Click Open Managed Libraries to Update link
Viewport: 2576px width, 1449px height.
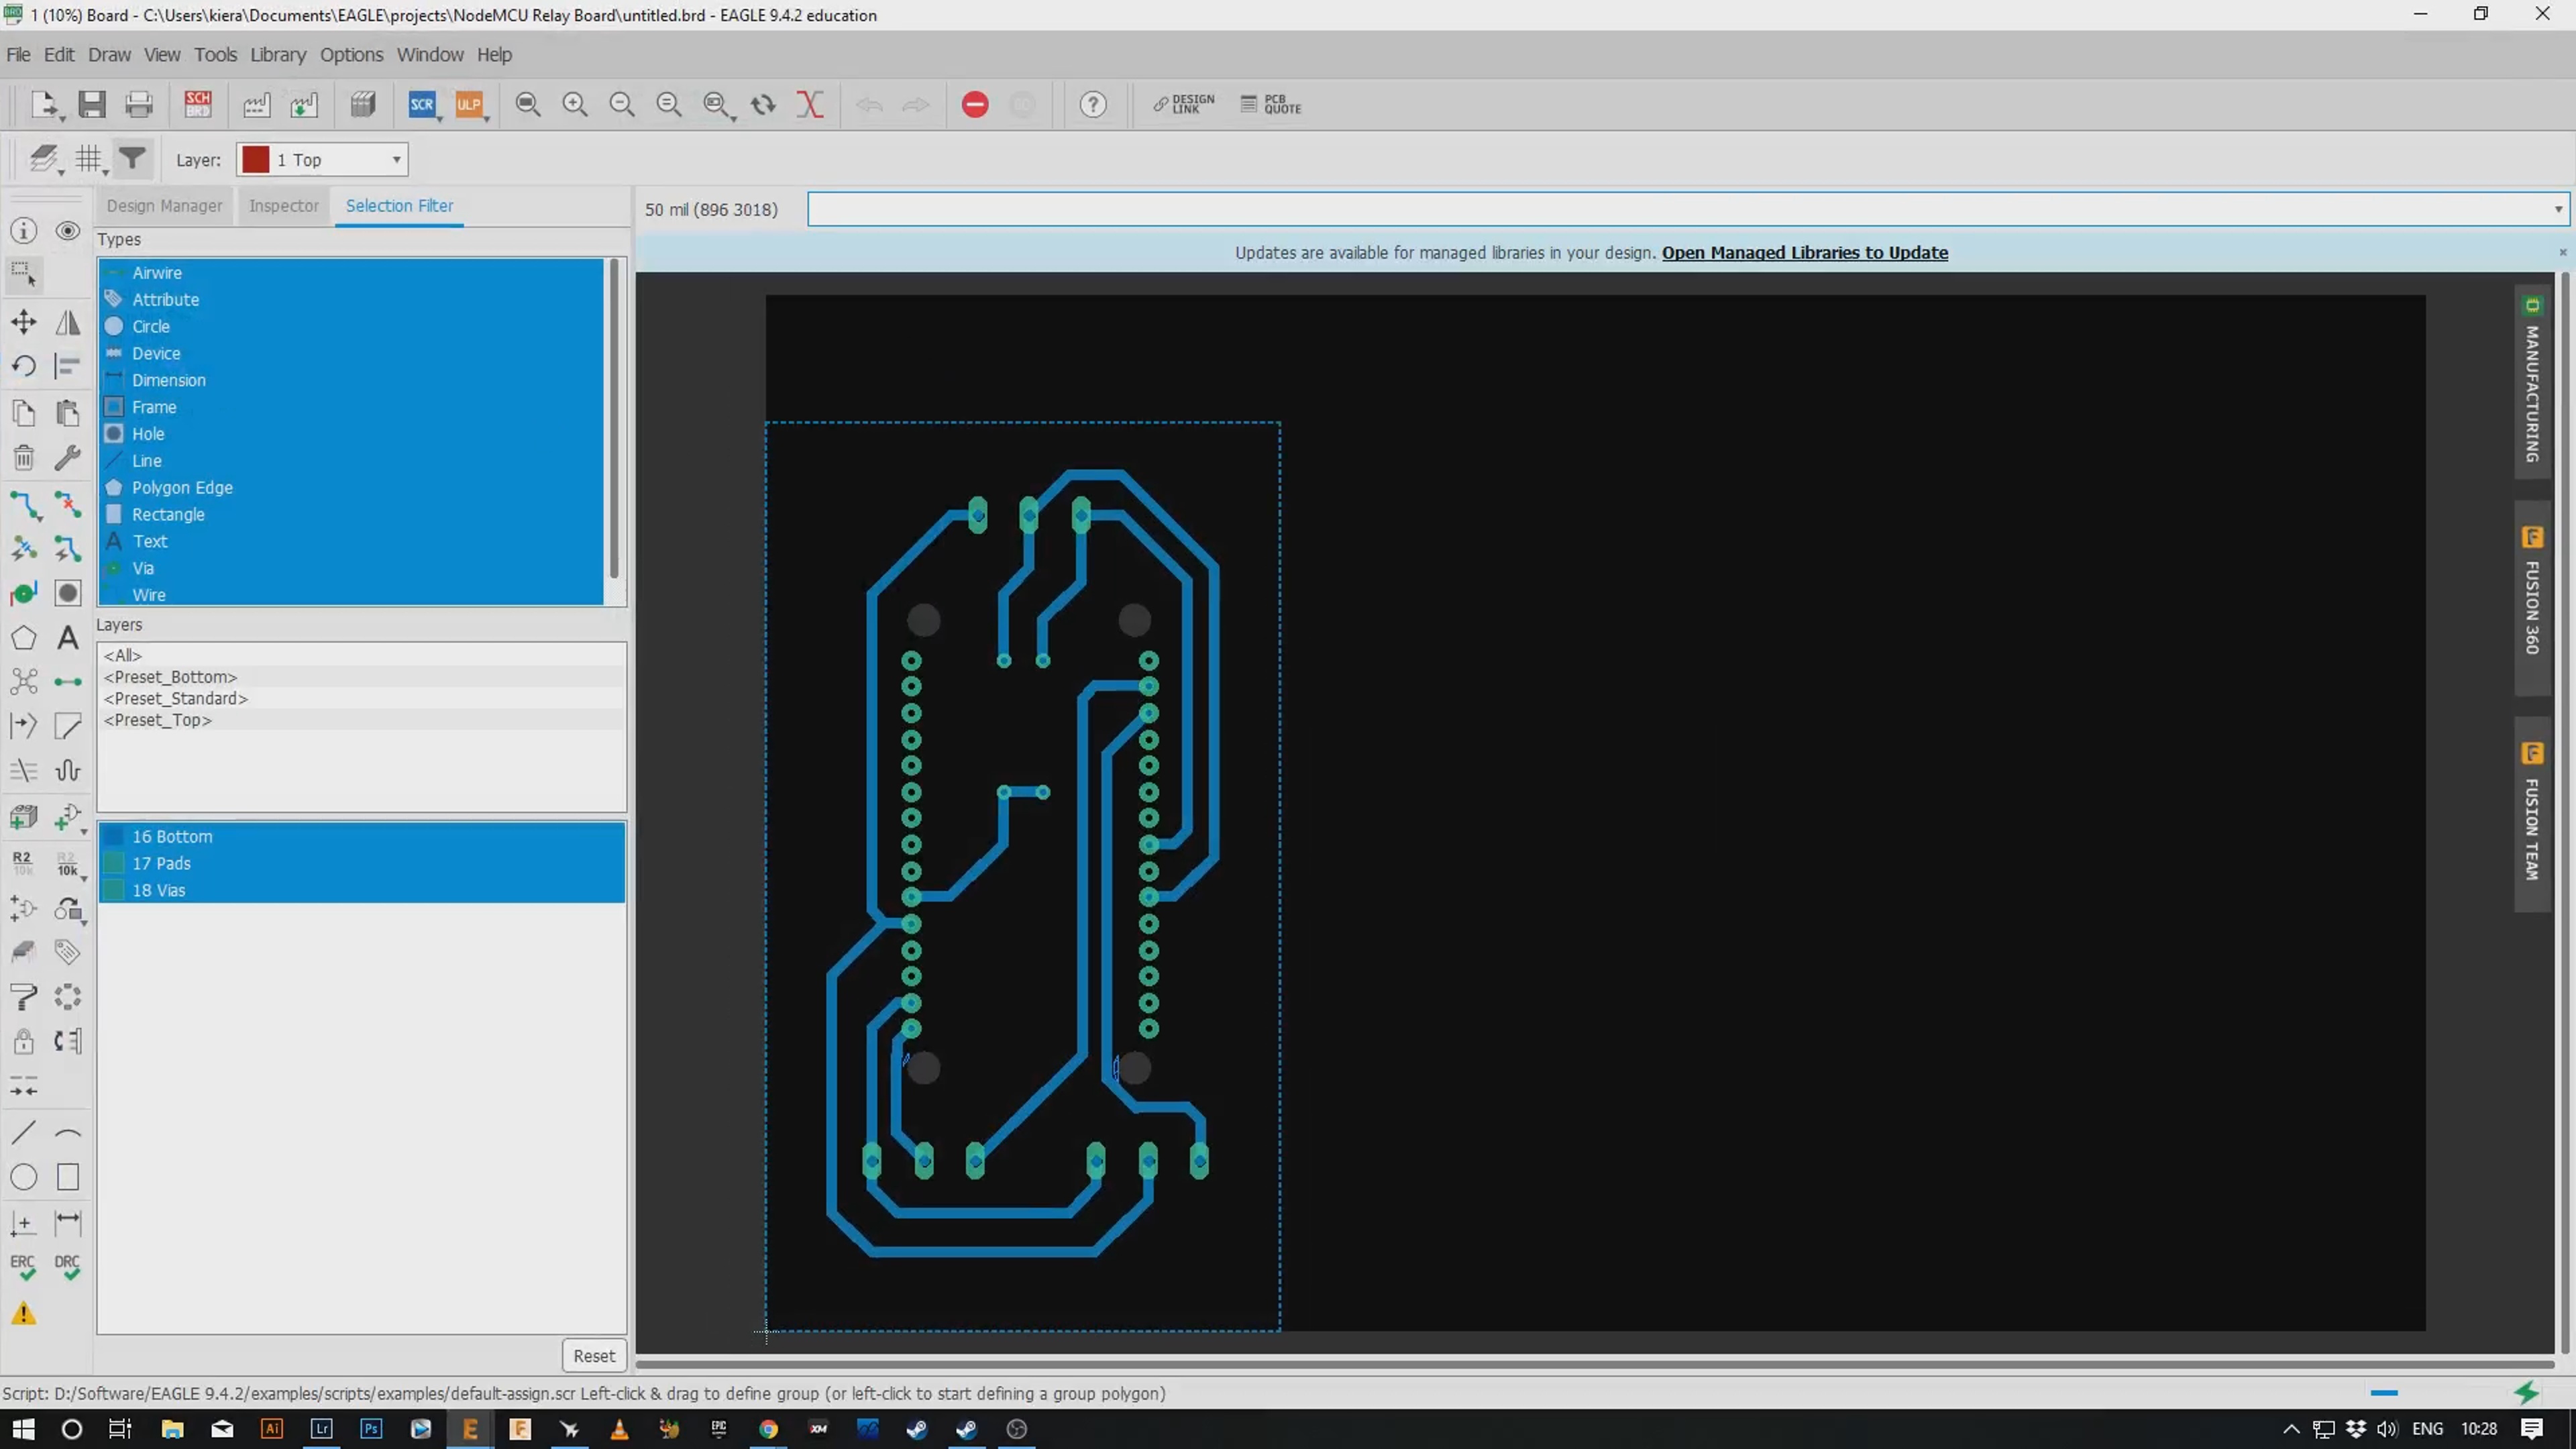coord(1805,253)
